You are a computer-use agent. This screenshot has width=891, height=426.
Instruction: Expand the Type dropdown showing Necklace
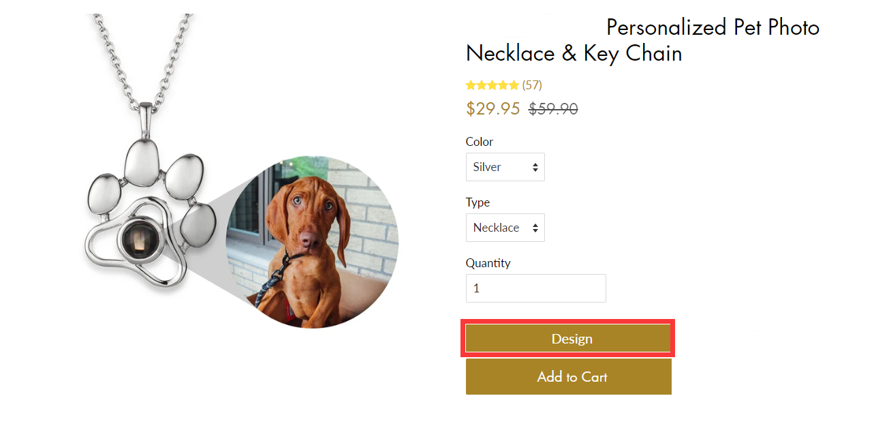(505, 228)
